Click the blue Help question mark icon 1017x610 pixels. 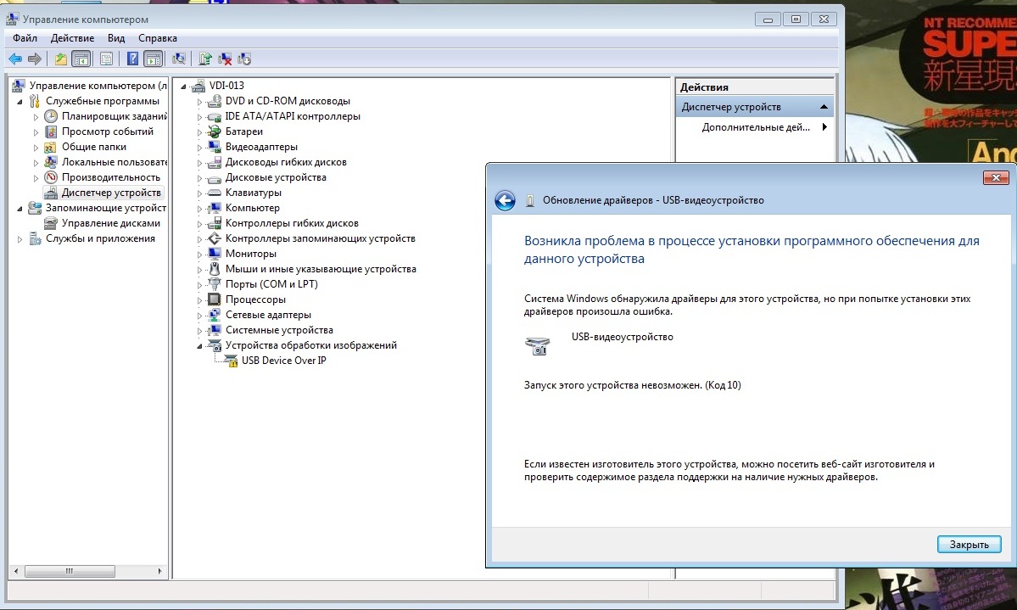[133, 59]
